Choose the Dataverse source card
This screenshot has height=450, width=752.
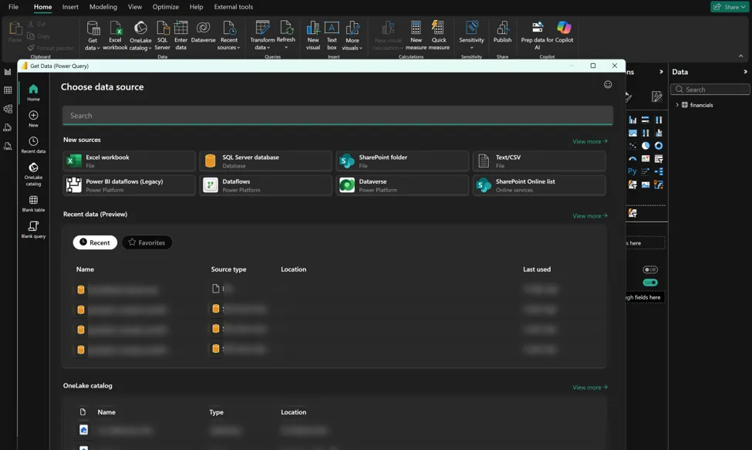click(x=403, y=185)
